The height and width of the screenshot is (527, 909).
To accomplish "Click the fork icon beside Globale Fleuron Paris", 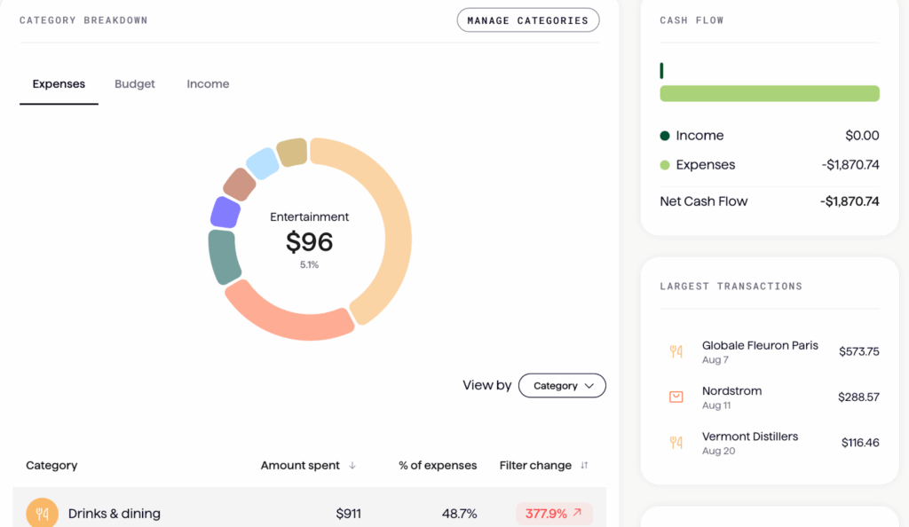I will [676, 352].
